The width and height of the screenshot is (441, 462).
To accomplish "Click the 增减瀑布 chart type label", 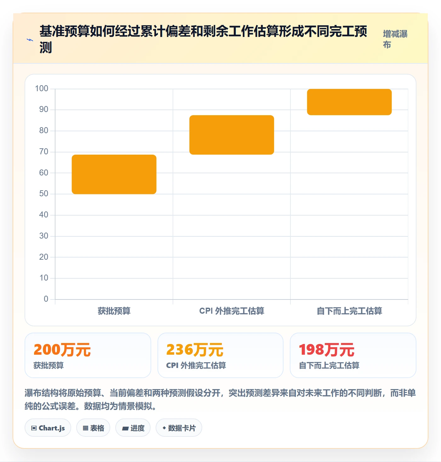I will point(395,39).
